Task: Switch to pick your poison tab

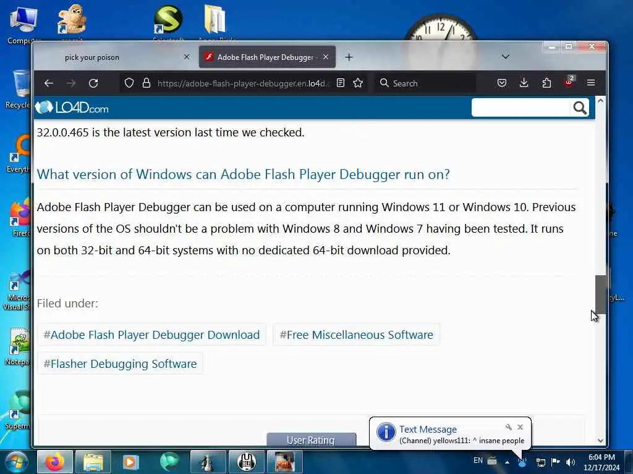Action: (x=91, y=57)
